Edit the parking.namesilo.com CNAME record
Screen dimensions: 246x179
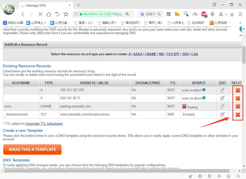[x=222, y=106]
